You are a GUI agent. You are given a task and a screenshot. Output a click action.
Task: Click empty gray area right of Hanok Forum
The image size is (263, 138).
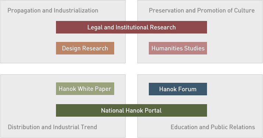click(235, 89)
